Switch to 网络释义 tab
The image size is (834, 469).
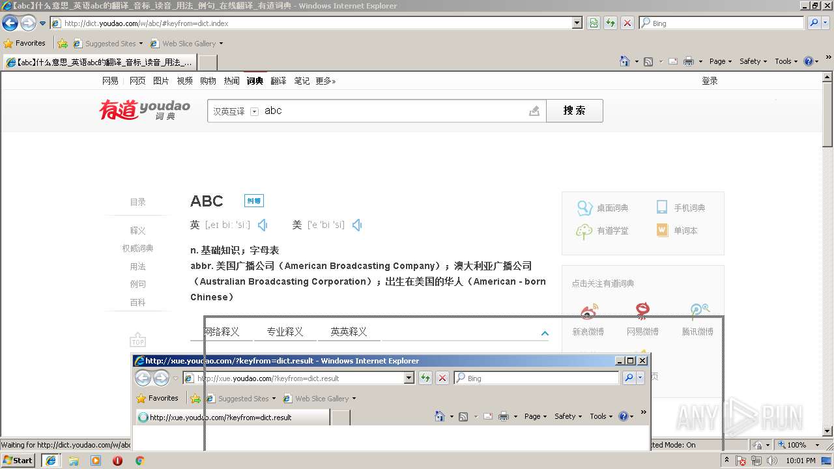(222, 332)
